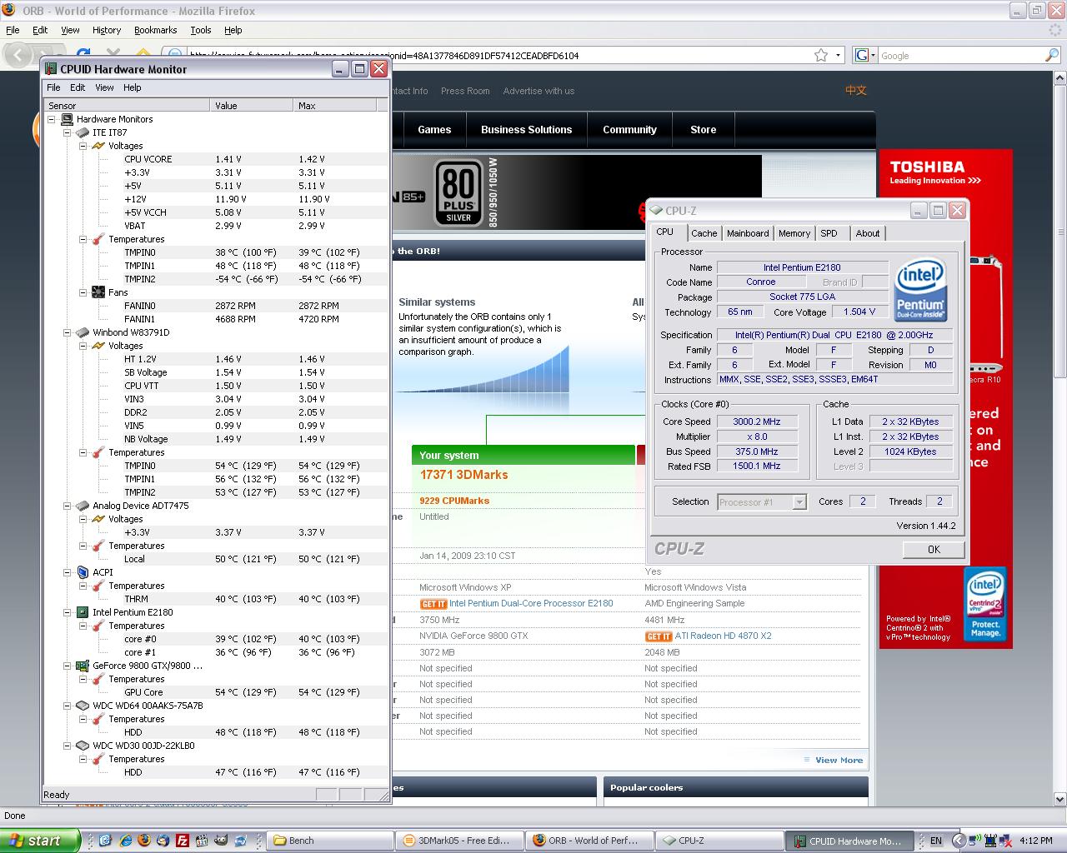Image resolution: width=1067 pixels, height=853 pixels.
Task: Click the Fans icon under ITE IT87
Action: coord(98,292)
